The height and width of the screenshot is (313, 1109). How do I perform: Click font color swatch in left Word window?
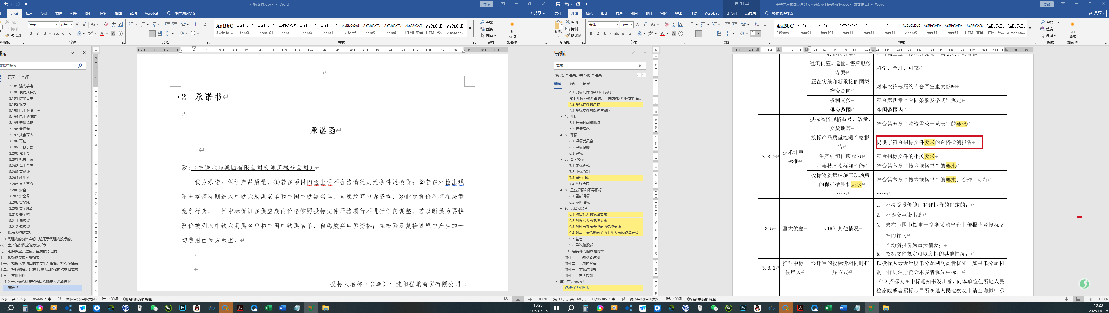coord(102,33)
